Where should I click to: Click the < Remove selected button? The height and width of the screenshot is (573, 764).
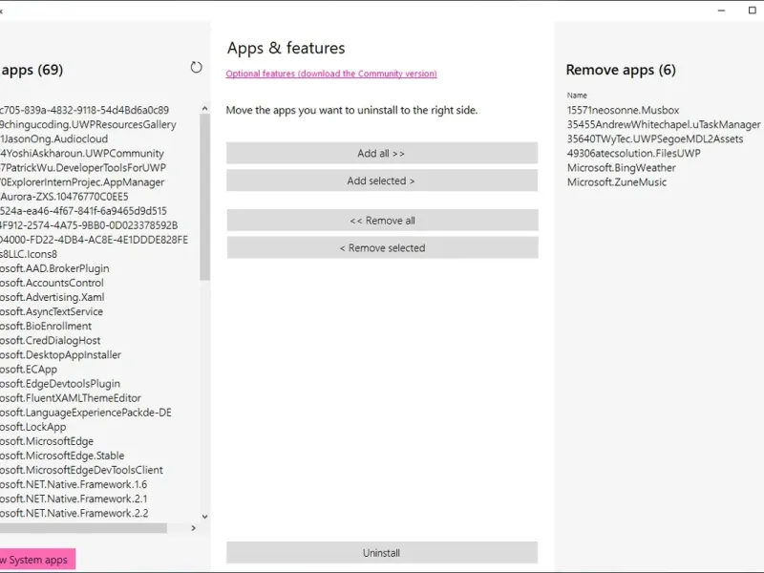click(x=382, y=248)
